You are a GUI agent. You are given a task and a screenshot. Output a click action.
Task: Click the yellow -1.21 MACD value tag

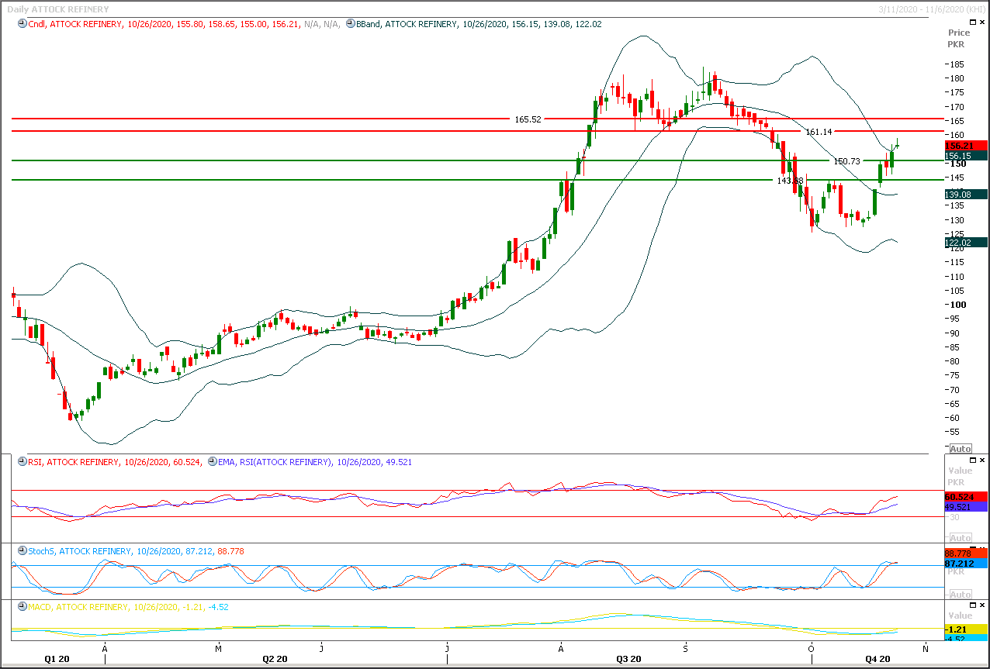[966, 628]
